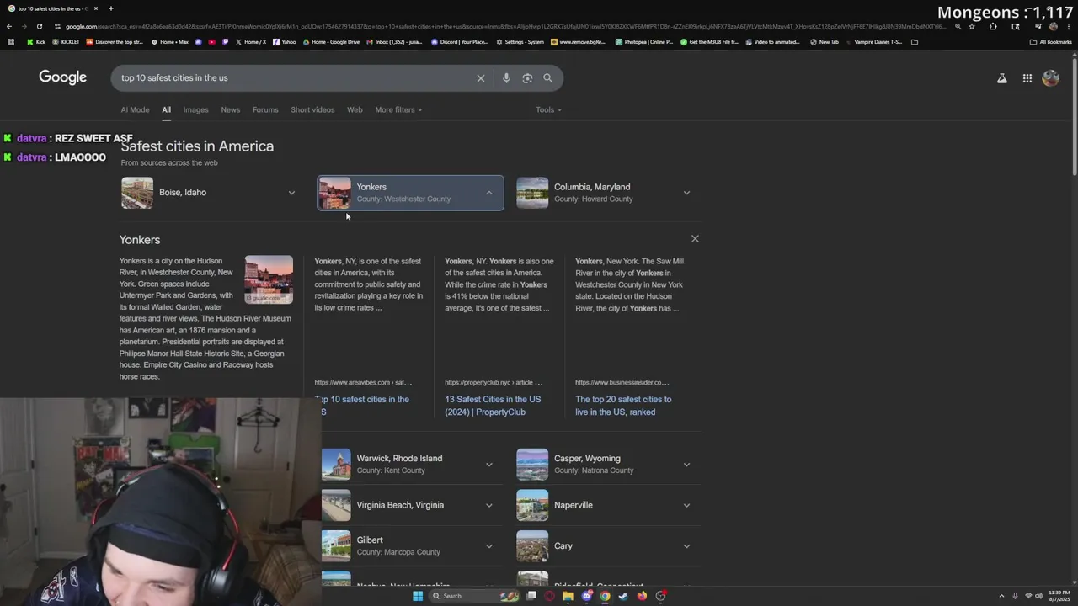The height and width of the screenshot is (606, 1078).
Task: Open the Home / X bookmark
Action: (251, 42)
